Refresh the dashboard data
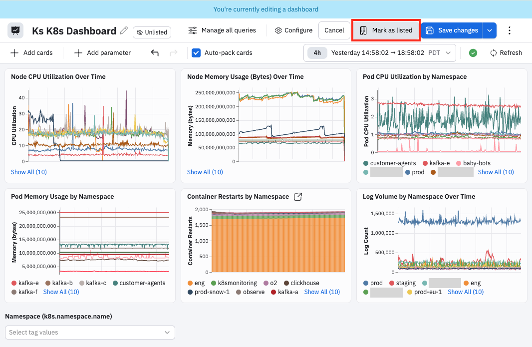Screen dimensions: 532x347 click(506, 52)
